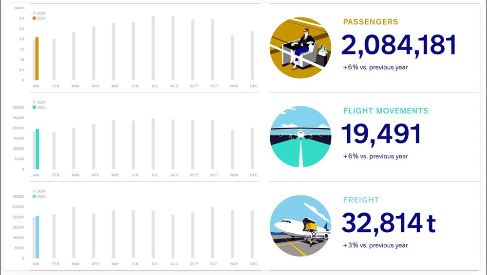Click the Passengers lounge illustration icon
This screenshot has width=487, height=275.
pos(300,48)
